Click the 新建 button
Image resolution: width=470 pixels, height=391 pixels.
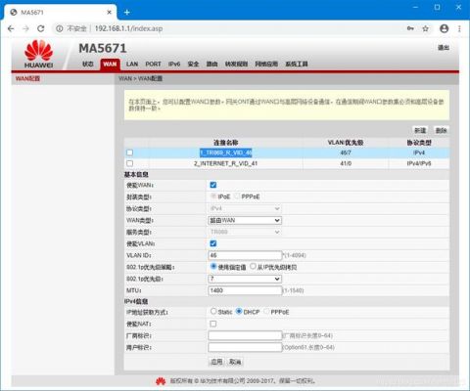pos(420,130)
